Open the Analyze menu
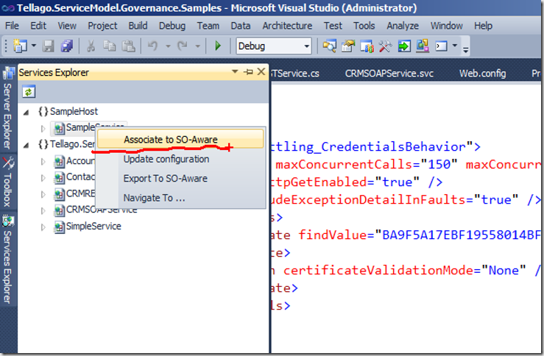Image resolution: width=544 pixels, height=356 pixels. [403, 26]
